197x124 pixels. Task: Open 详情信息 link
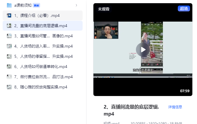pyautogui.click(x=175, y=107)
